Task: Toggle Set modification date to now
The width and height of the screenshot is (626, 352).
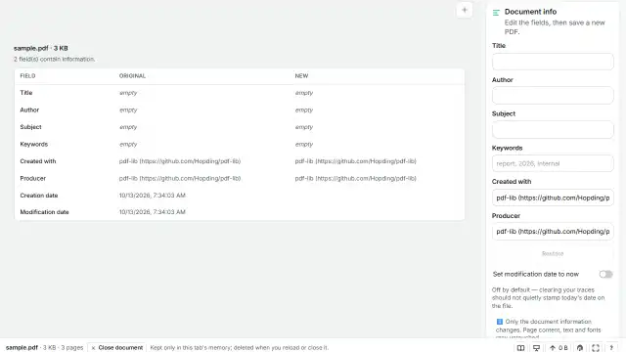Action: (x=605, y=274)
